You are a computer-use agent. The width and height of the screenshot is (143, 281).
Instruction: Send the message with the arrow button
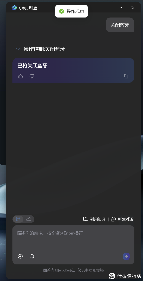pyautogui.click(x=126, y=256)
